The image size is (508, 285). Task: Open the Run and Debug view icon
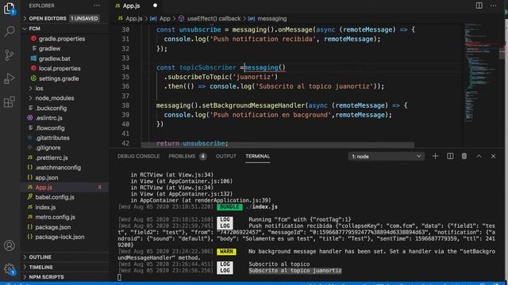coord(10,78)
